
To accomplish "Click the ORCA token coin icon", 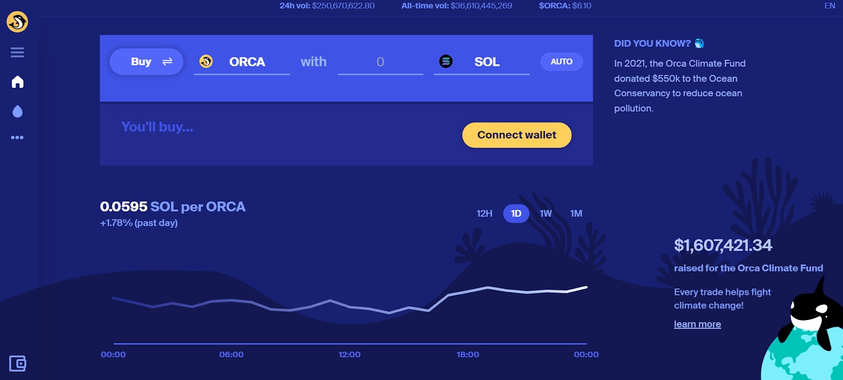I will tap(206, 62).
